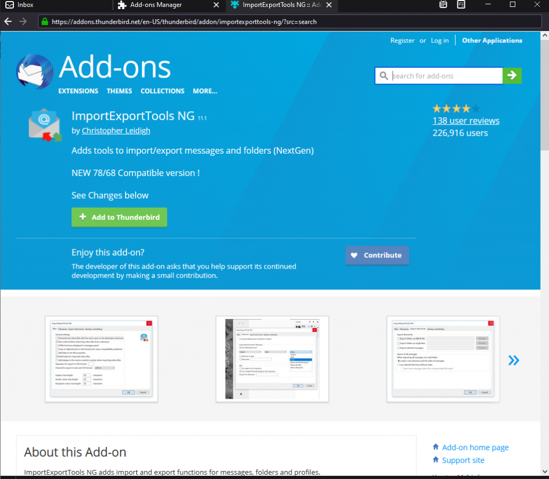This screenshot has height=479, width=549.
Task: Open Other Applications menu
Action: pyautogui.click(x=492, y=41)
